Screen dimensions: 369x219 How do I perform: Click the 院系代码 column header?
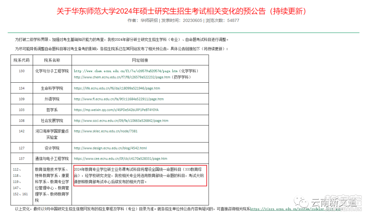click(x=22, y=60)
